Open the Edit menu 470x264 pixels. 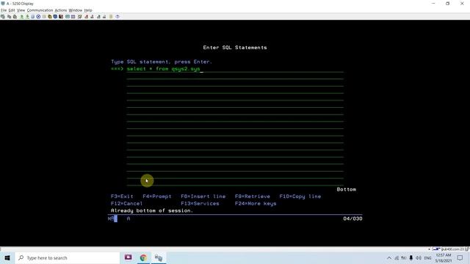(x=12, y=10)
